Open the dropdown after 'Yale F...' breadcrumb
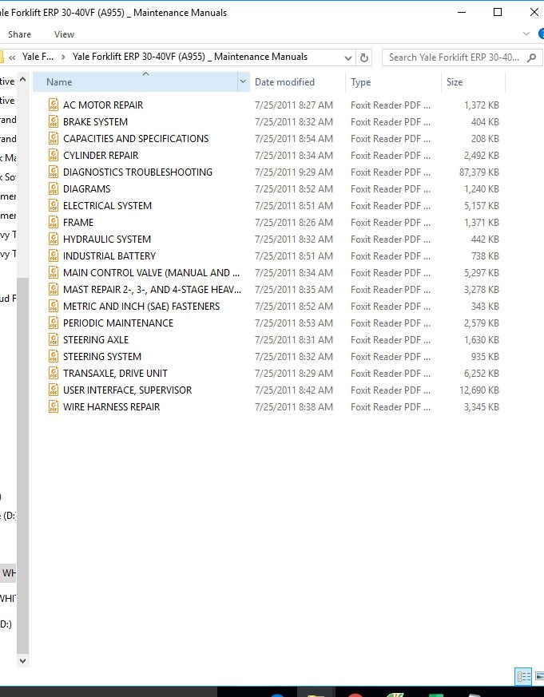The image size is (544, 697). coord(63,57)
